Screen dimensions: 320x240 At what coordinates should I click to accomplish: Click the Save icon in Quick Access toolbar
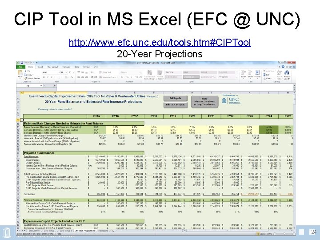(22, 63)
